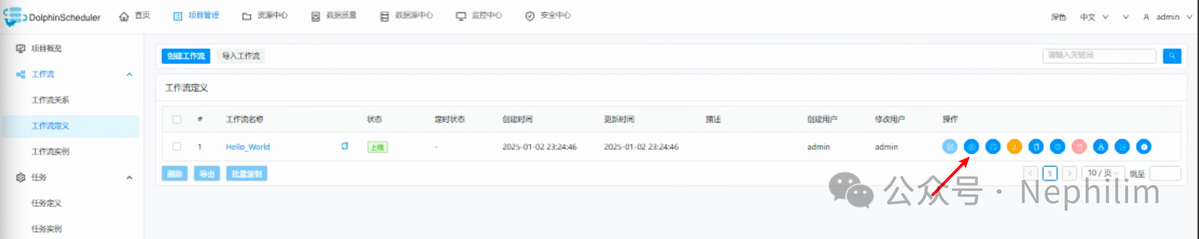Select 工作流定义 in the sidebar
Image resolution: width=1199 pixels, height=239 pixels.
[70, 126]
